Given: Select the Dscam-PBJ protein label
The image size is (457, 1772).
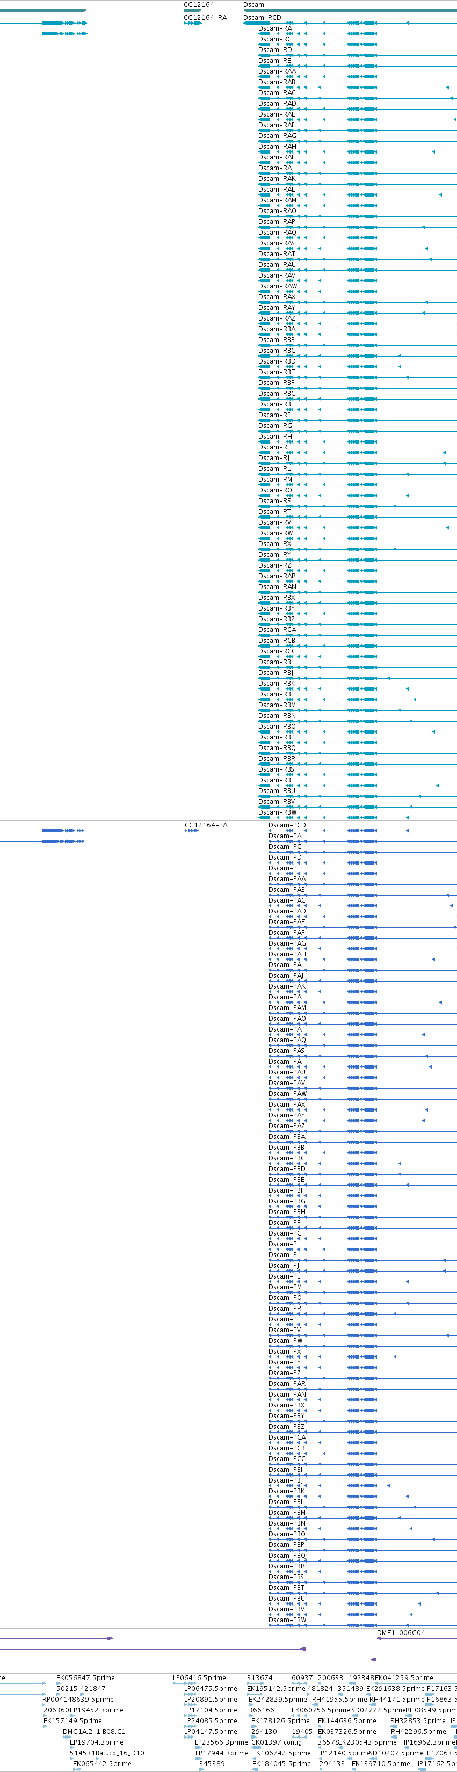Looking at the screenshot, I should point(286,1480).
